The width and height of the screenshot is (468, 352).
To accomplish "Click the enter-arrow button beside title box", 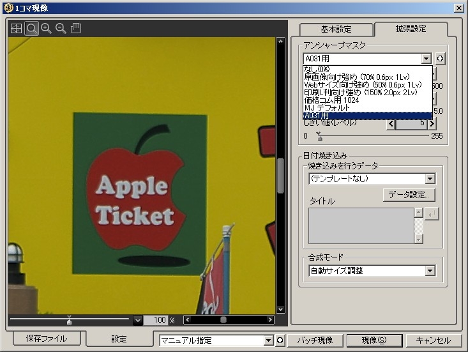I will coord(432,213).
